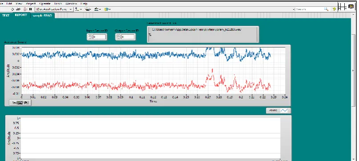Open the Resize Objects dropdown
Image resolution: width=359 pixels, height=161 pixels.
(98, 9)
